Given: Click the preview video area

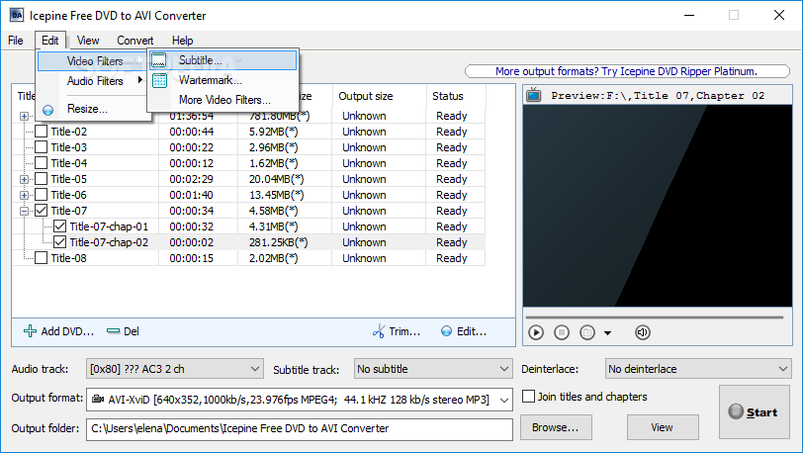Looking at the screenshot, I should (658, 206).
